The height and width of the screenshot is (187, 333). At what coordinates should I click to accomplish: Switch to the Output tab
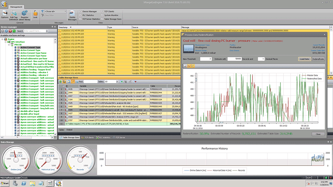coord(69,130)
